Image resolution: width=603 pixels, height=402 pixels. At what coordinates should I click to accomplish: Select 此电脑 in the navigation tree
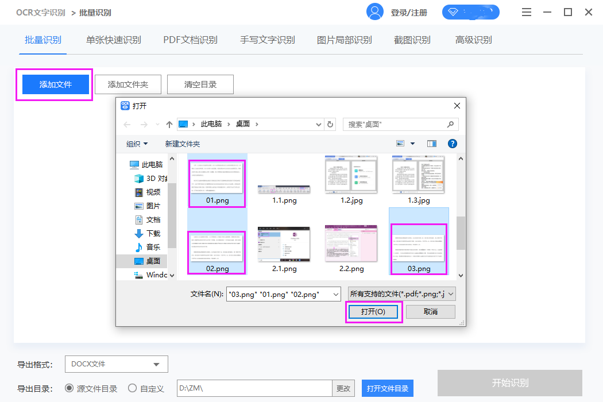click(x=146, y=164)
